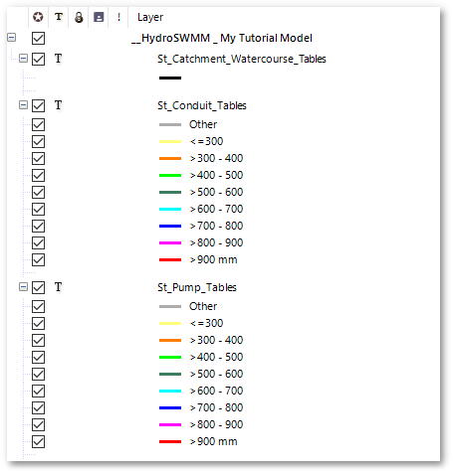Click the black line swatch under St_Catchment_Watercourse_Tables
The height and width of the screenshot is (474, 453).
[170, 79]
